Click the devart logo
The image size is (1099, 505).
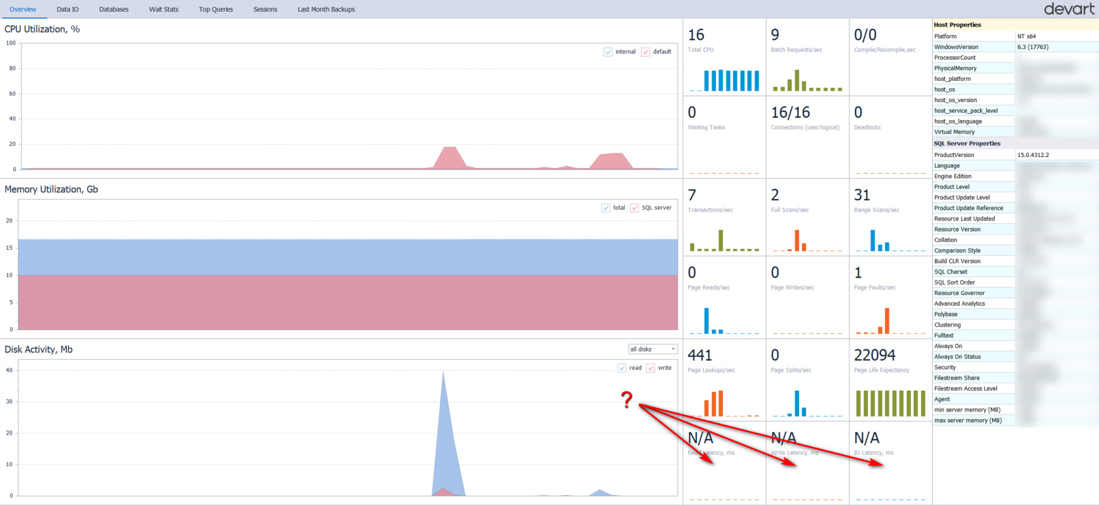[x=1069, y=9]
